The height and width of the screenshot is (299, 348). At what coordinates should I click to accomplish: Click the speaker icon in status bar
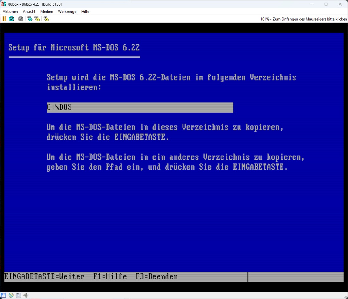click(x=26, y=295)
